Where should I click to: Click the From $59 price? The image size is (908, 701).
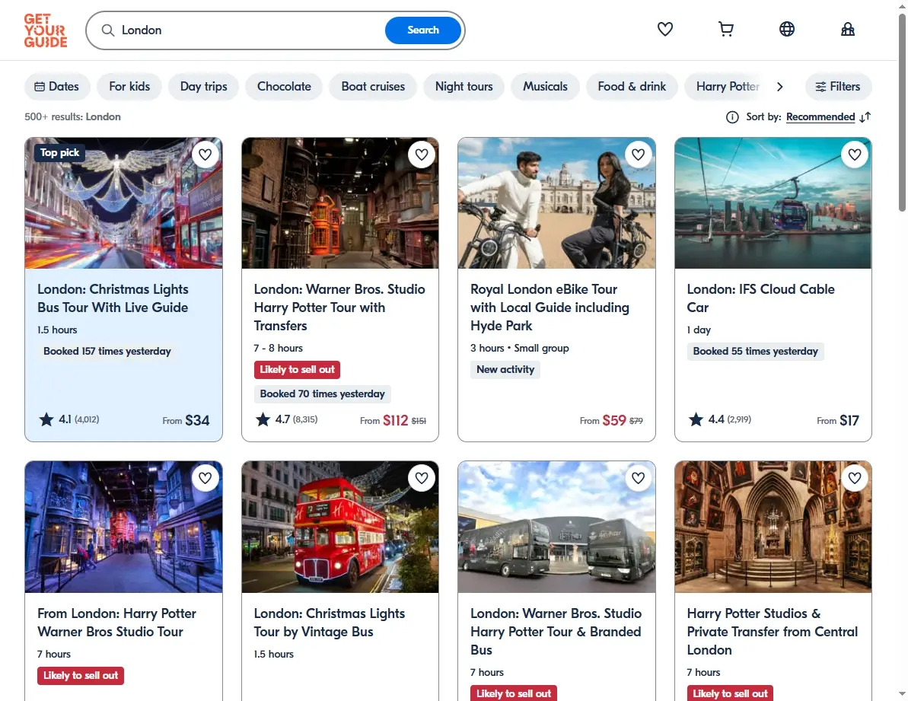click(611, 420)
